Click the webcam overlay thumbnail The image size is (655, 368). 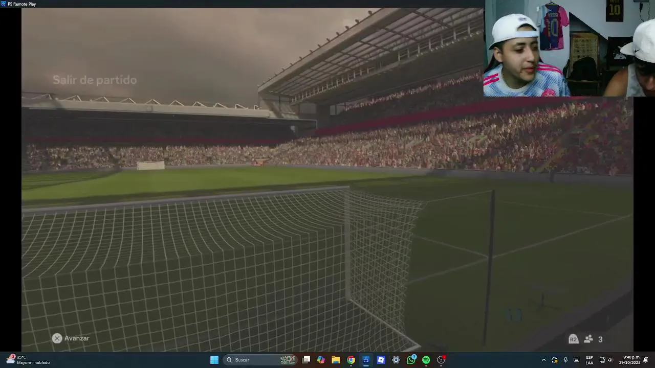click(569, 49)
